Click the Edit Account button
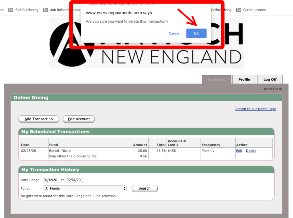The width and height of the screenshot is (293, 218). click(x=79, y=119)
